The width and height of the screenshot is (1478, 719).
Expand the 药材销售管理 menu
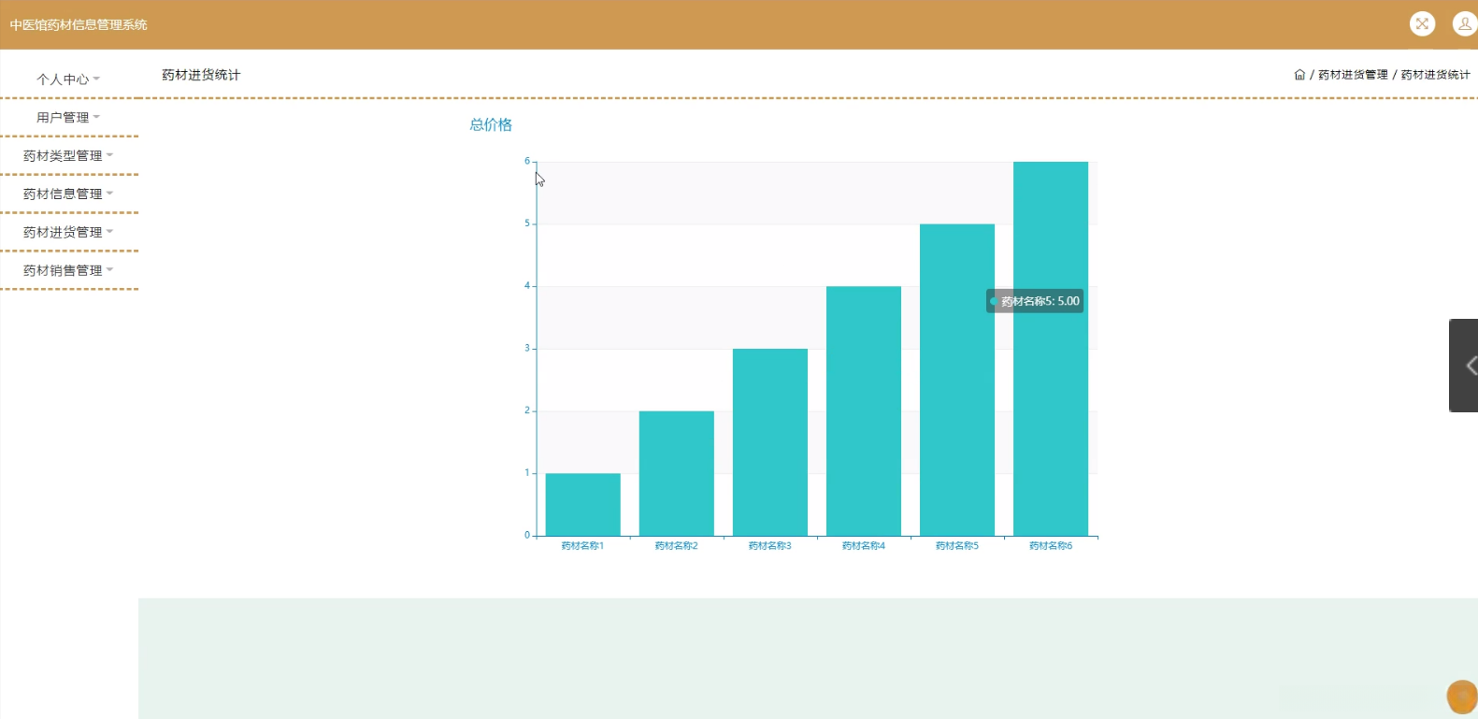click(68, 271)
